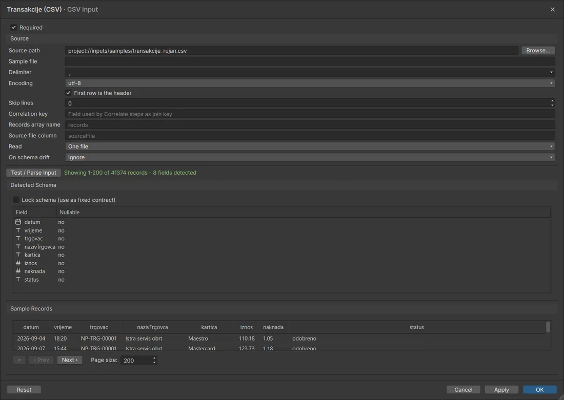Select the datum field row in schema

[x=281, y=222]
